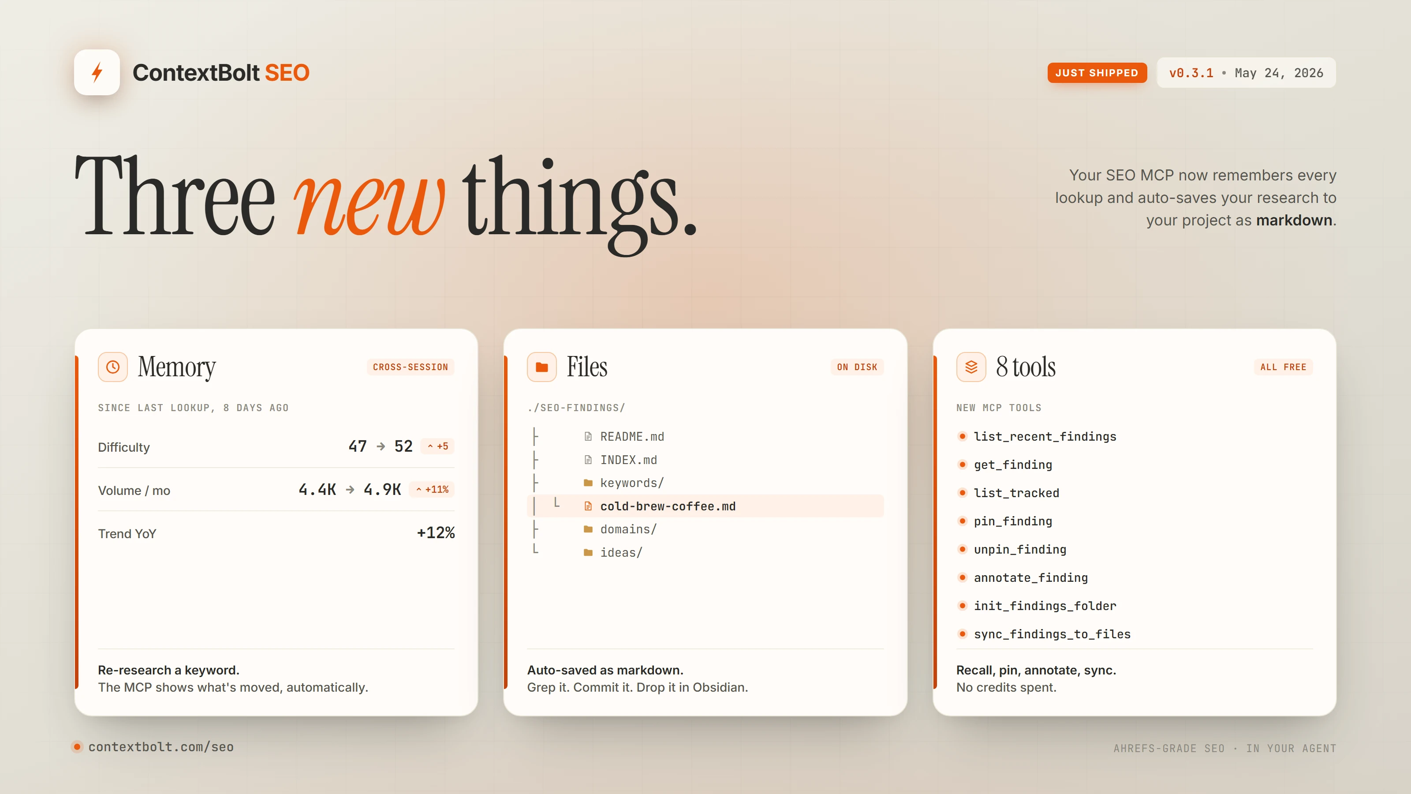
Task: Click the v0.3.1 May 24, 2026 version pill
Action: tap(1246, 73)
